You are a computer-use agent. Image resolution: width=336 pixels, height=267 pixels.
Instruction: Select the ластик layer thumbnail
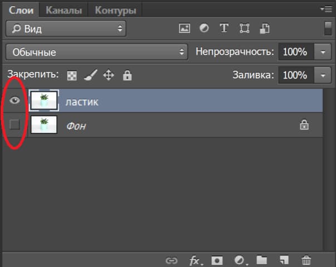44,101
